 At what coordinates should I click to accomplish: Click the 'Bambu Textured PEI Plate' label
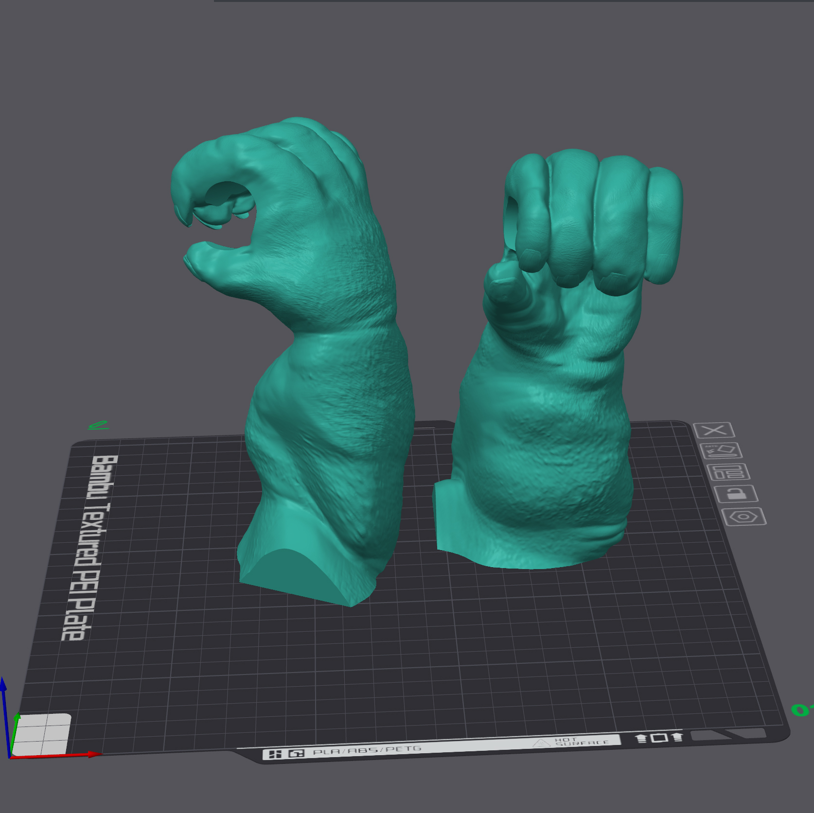tap(90, 548)
